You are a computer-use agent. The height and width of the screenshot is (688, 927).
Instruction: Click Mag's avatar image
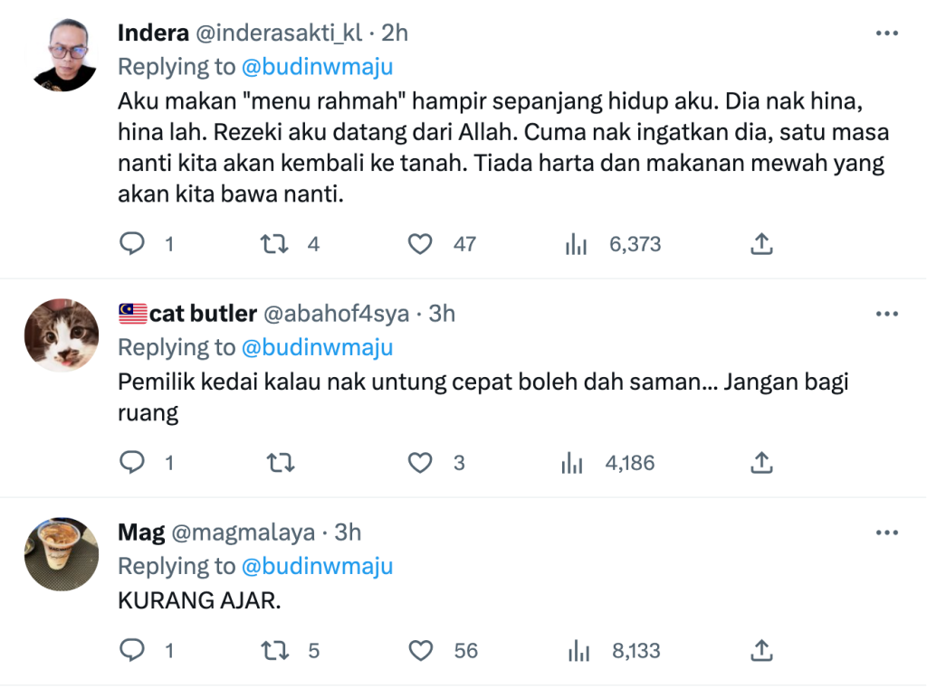click(61, 554)
